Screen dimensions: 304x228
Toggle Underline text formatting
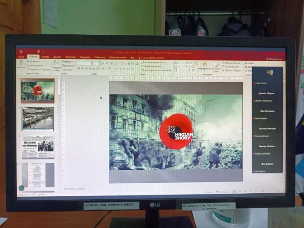[86, 69]
